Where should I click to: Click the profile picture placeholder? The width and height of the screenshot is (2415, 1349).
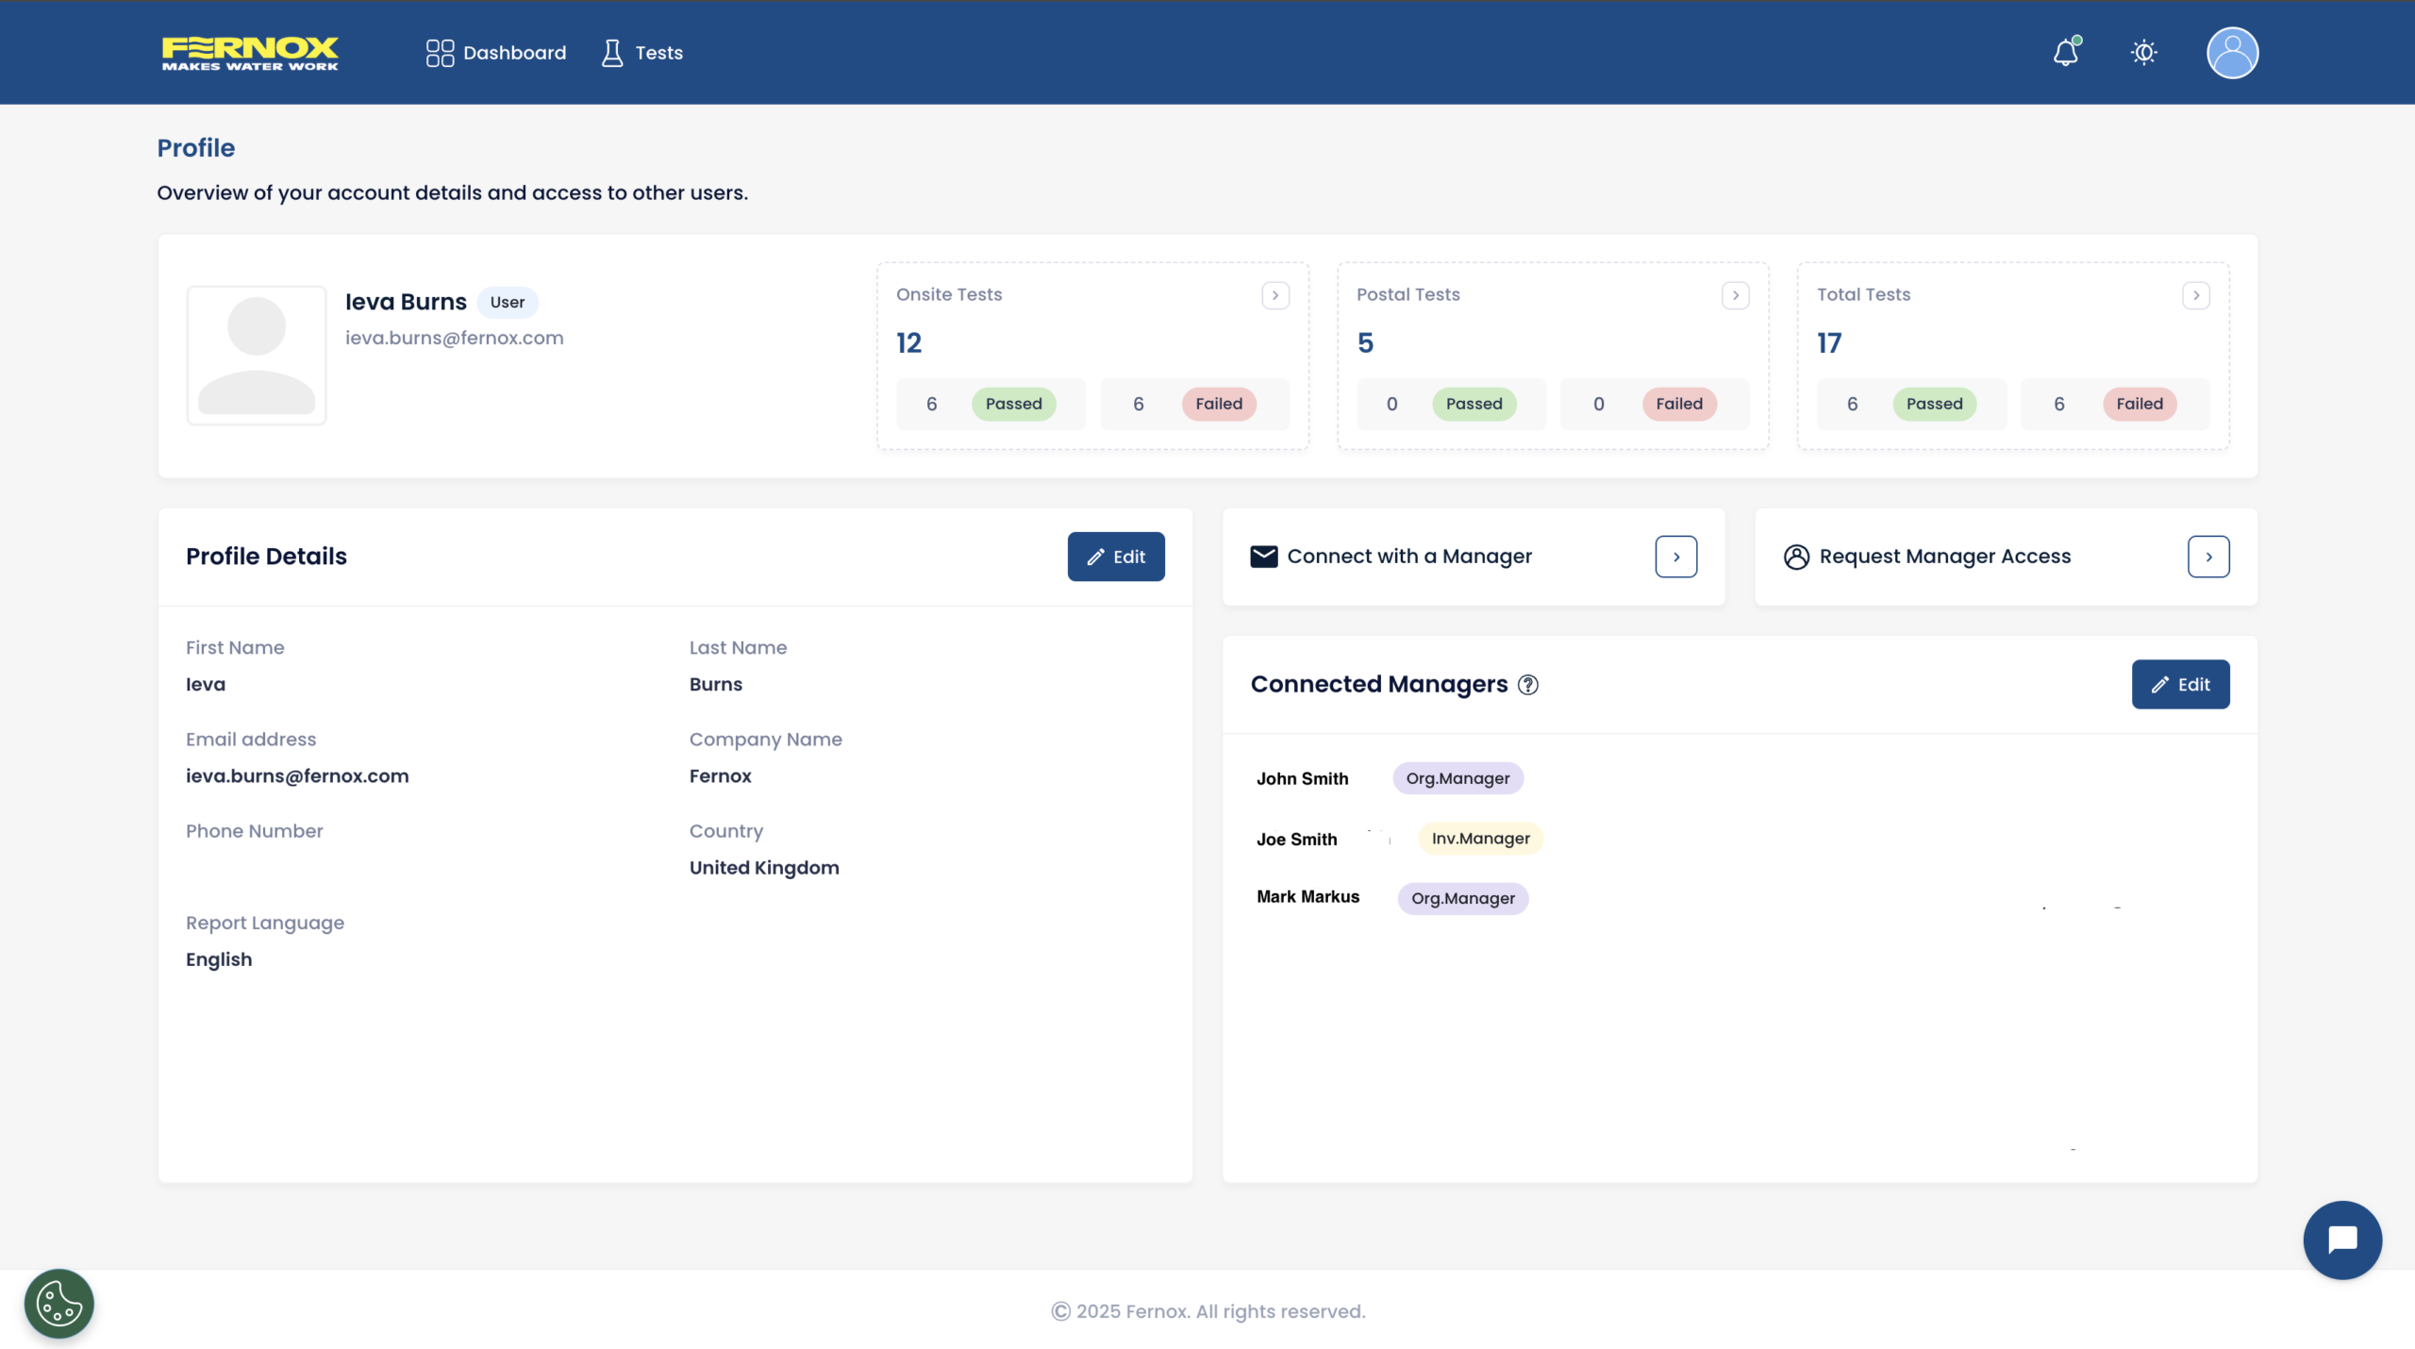pos(257,356)
